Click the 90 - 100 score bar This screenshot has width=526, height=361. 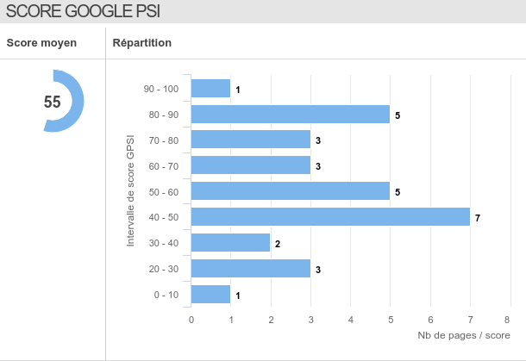(210, 89)
